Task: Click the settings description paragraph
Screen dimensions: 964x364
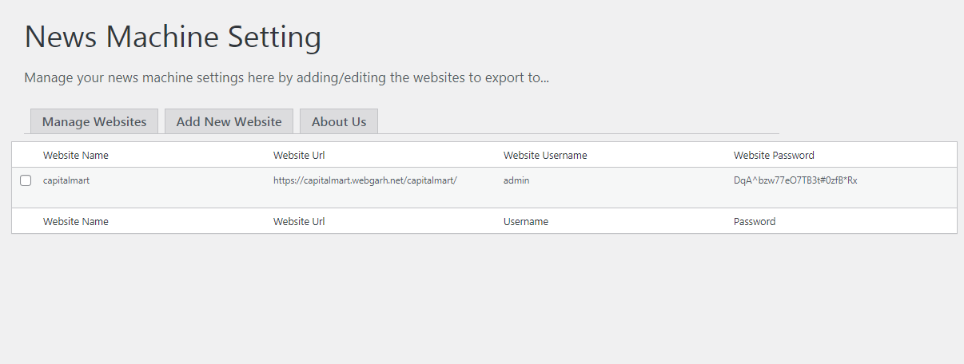Action: click(286, 78)
